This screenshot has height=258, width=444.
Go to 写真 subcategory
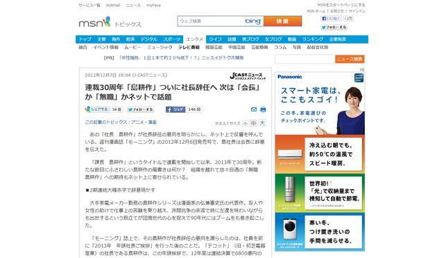(x=297, y=48)
